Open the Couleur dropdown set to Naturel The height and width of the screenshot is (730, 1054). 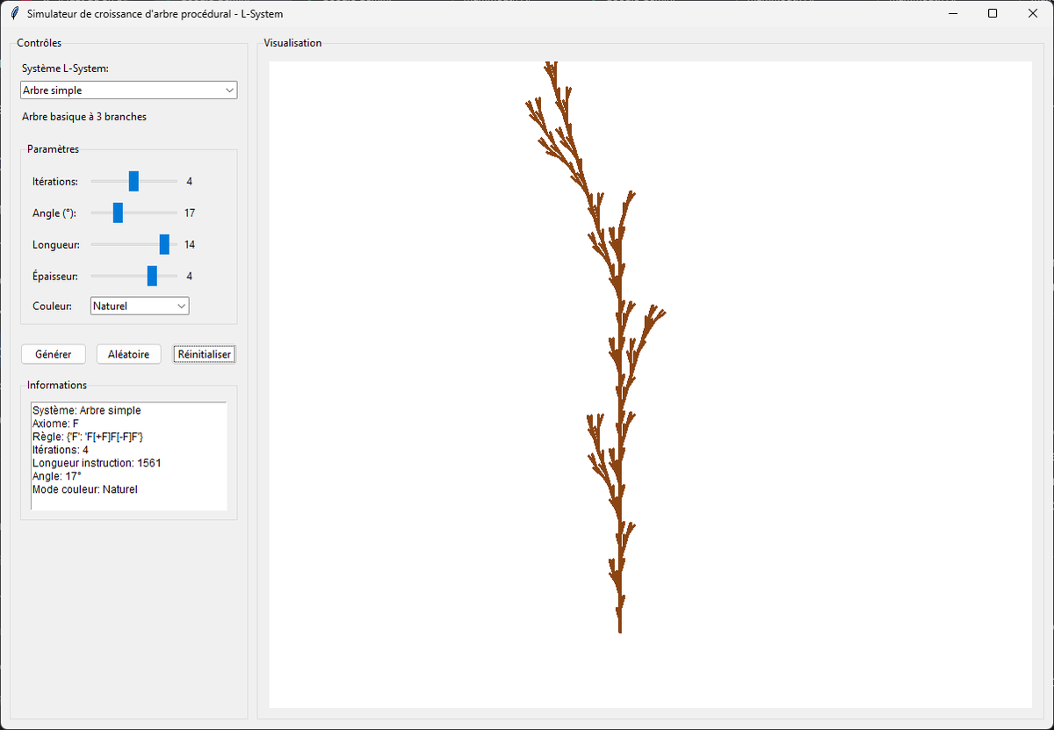point(140,306)
